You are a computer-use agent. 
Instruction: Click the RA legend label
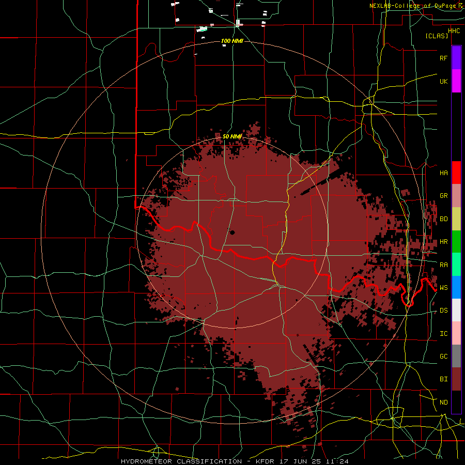click(443, 265)
